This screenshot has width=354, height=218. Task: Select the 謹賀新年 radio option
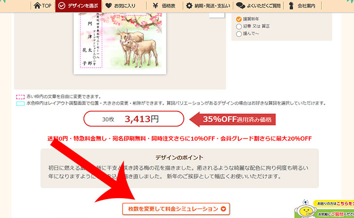tap(239, 19)
